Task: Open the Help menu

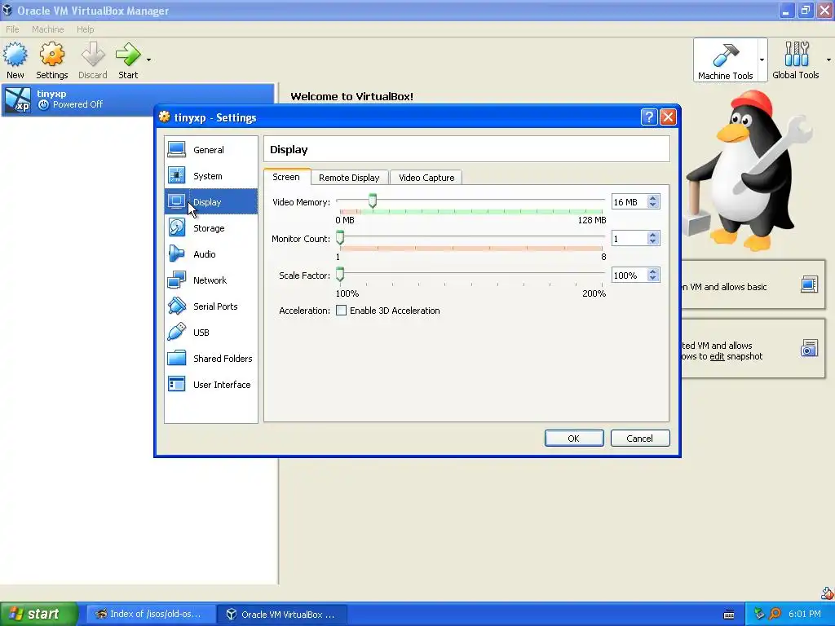Action: (x=85, y=29)
